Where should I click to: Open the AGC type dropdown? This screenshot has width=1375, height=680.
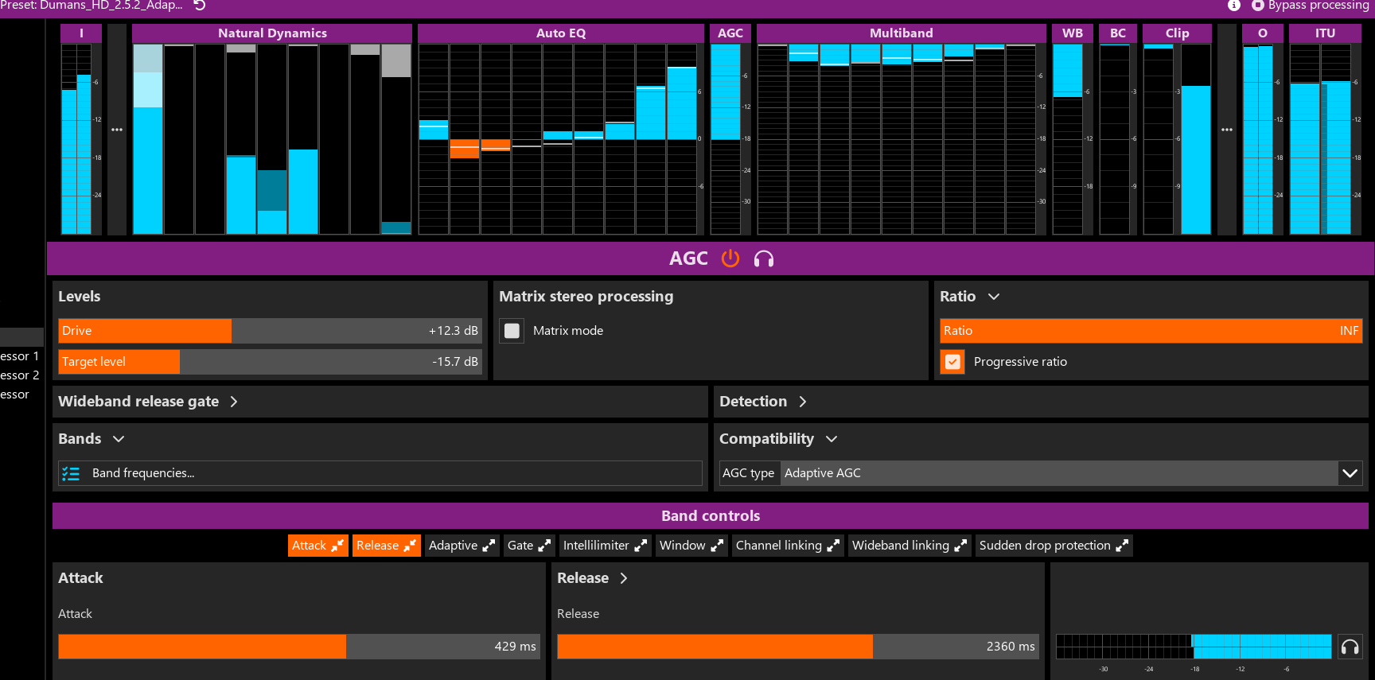1350,473
